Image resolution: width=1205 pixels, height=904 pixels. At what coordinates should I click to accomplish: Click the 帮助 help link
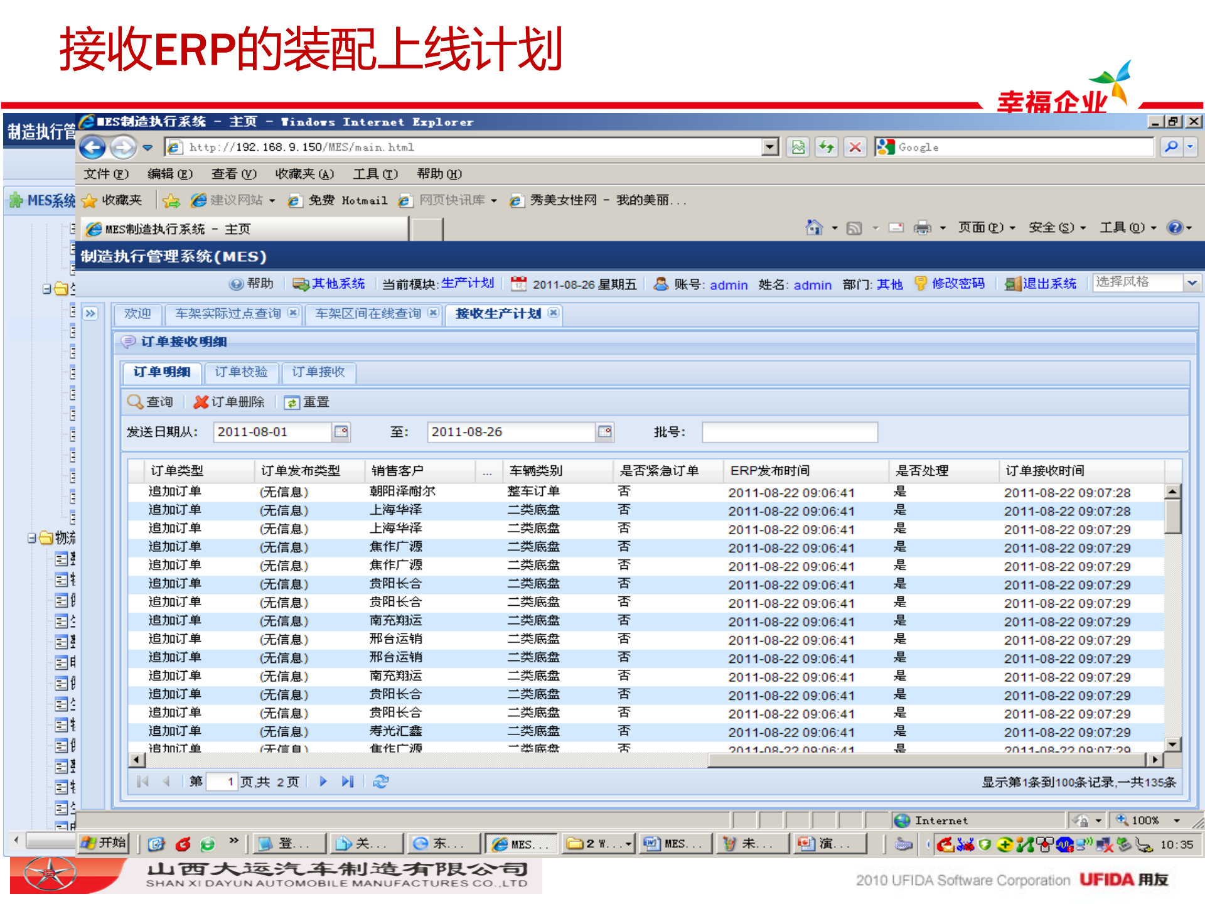point(257,283)
